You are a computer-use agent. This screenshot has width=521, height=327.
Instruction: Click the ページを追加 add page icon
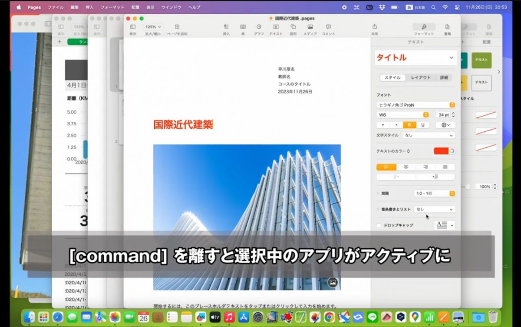(x=177, y=27)
